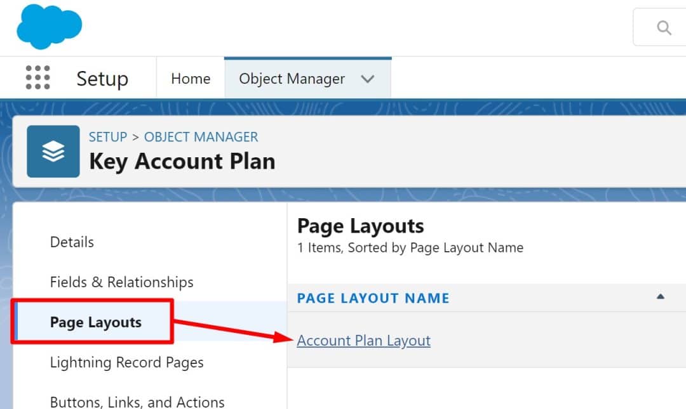686x409 pixels.
Task: Open OBJECT MANAGER breadcrumb link
Action: pyautogui.click(x=201, y=136)
